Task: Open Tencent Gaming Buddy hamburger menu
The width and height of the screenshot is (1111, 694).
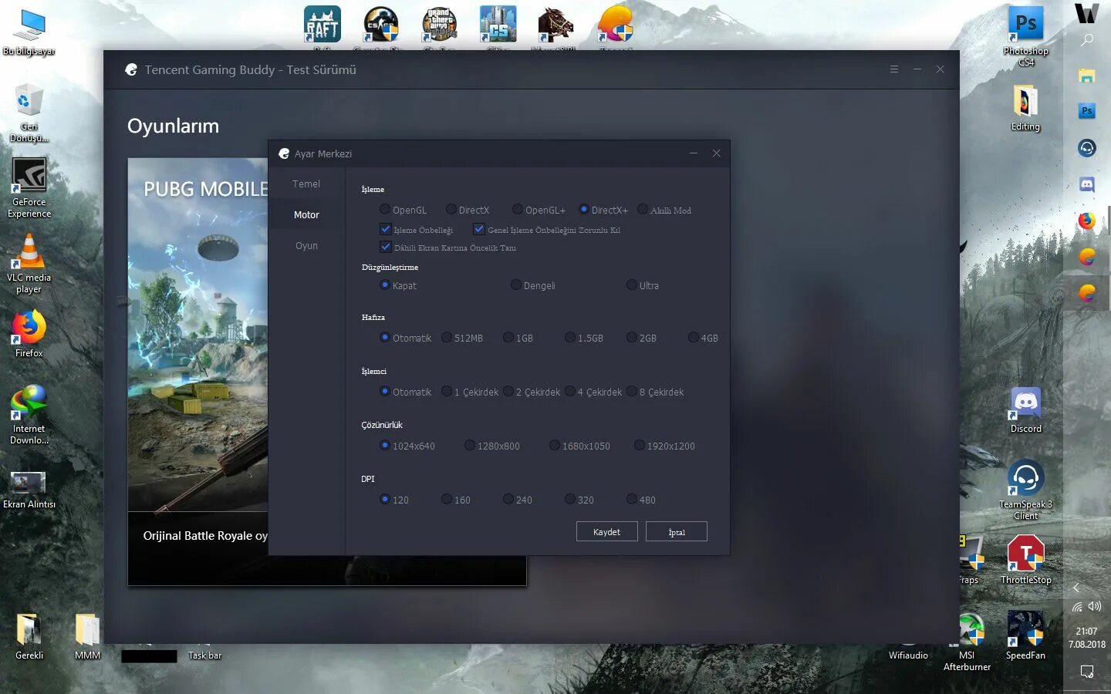Action: pos(893,69)
